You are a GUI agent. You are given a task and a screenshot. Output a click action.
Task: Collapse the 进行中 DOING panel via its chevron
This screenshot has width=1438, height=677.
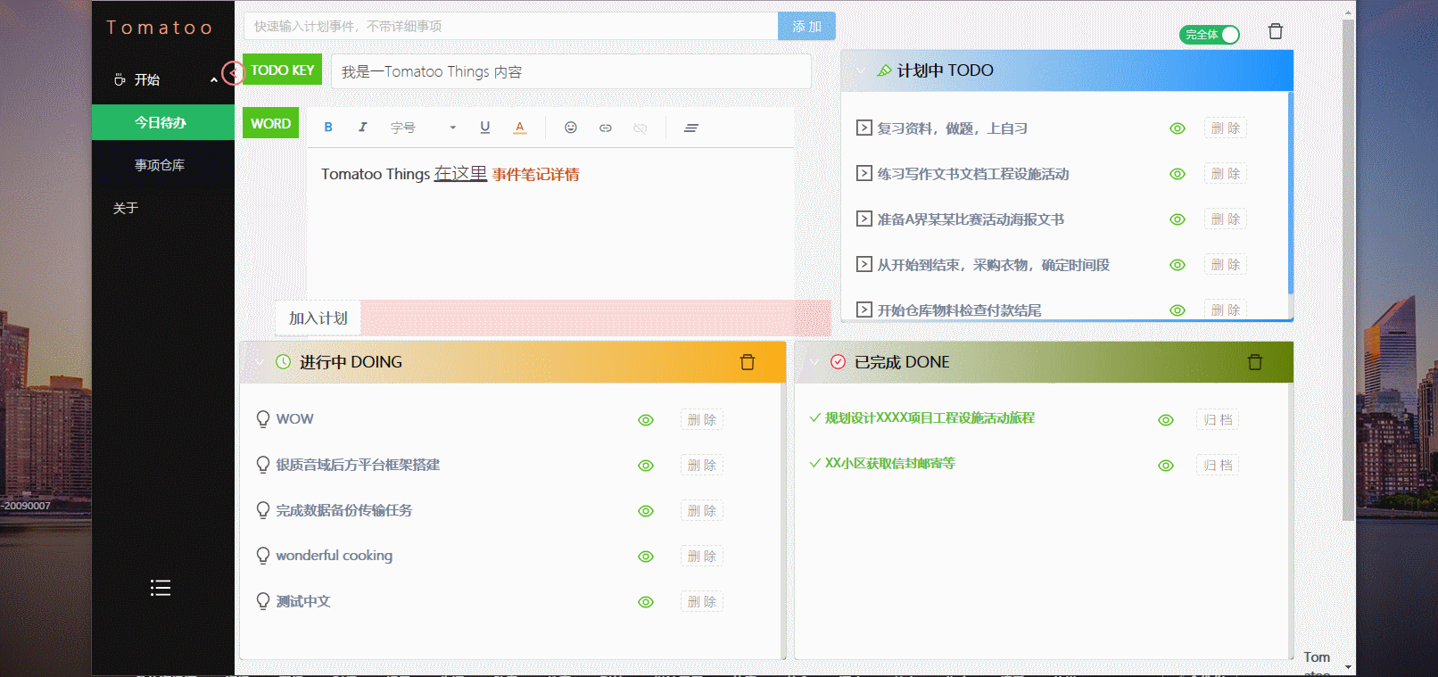tap(260, 362)
